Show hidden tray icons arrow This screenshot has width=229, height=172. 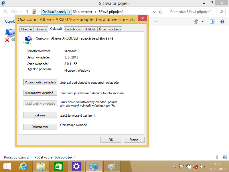(175, 167)
